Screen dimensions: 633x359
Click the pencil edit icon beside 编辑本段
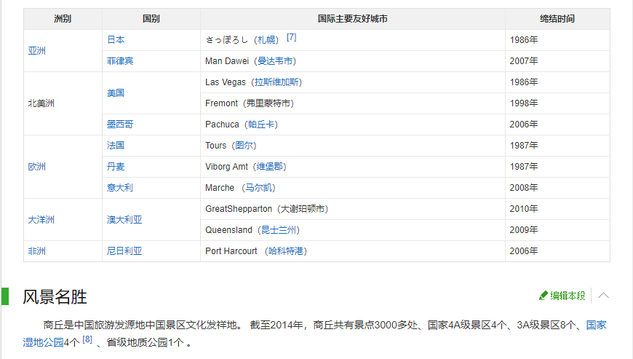(543, 296)
